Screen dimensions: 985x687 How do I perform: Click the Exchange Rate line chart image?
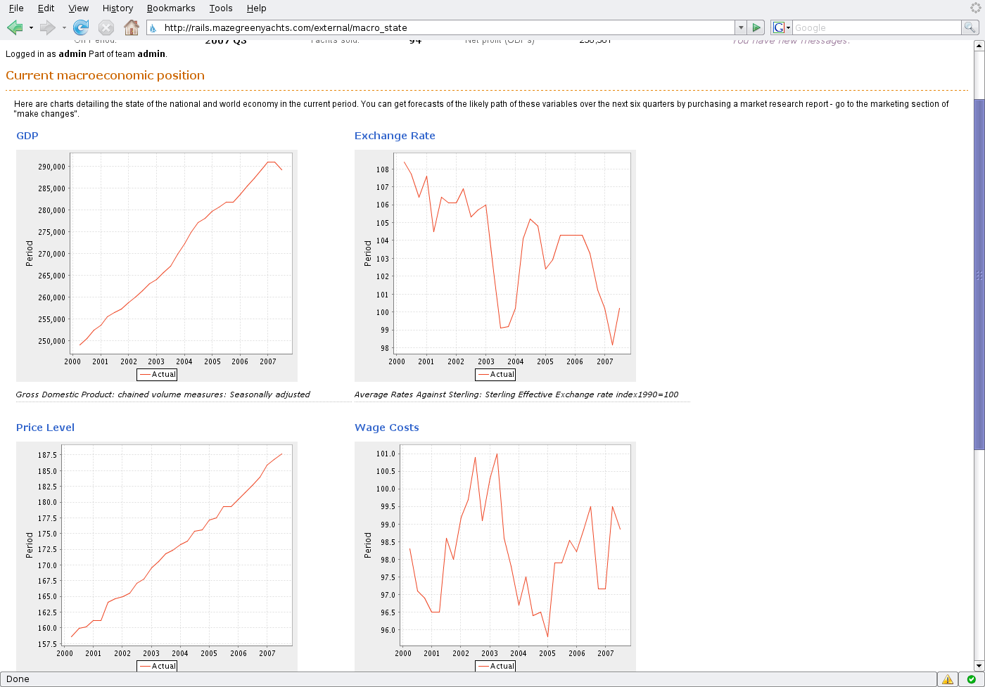pyautogui.click(x=495, y=266)
